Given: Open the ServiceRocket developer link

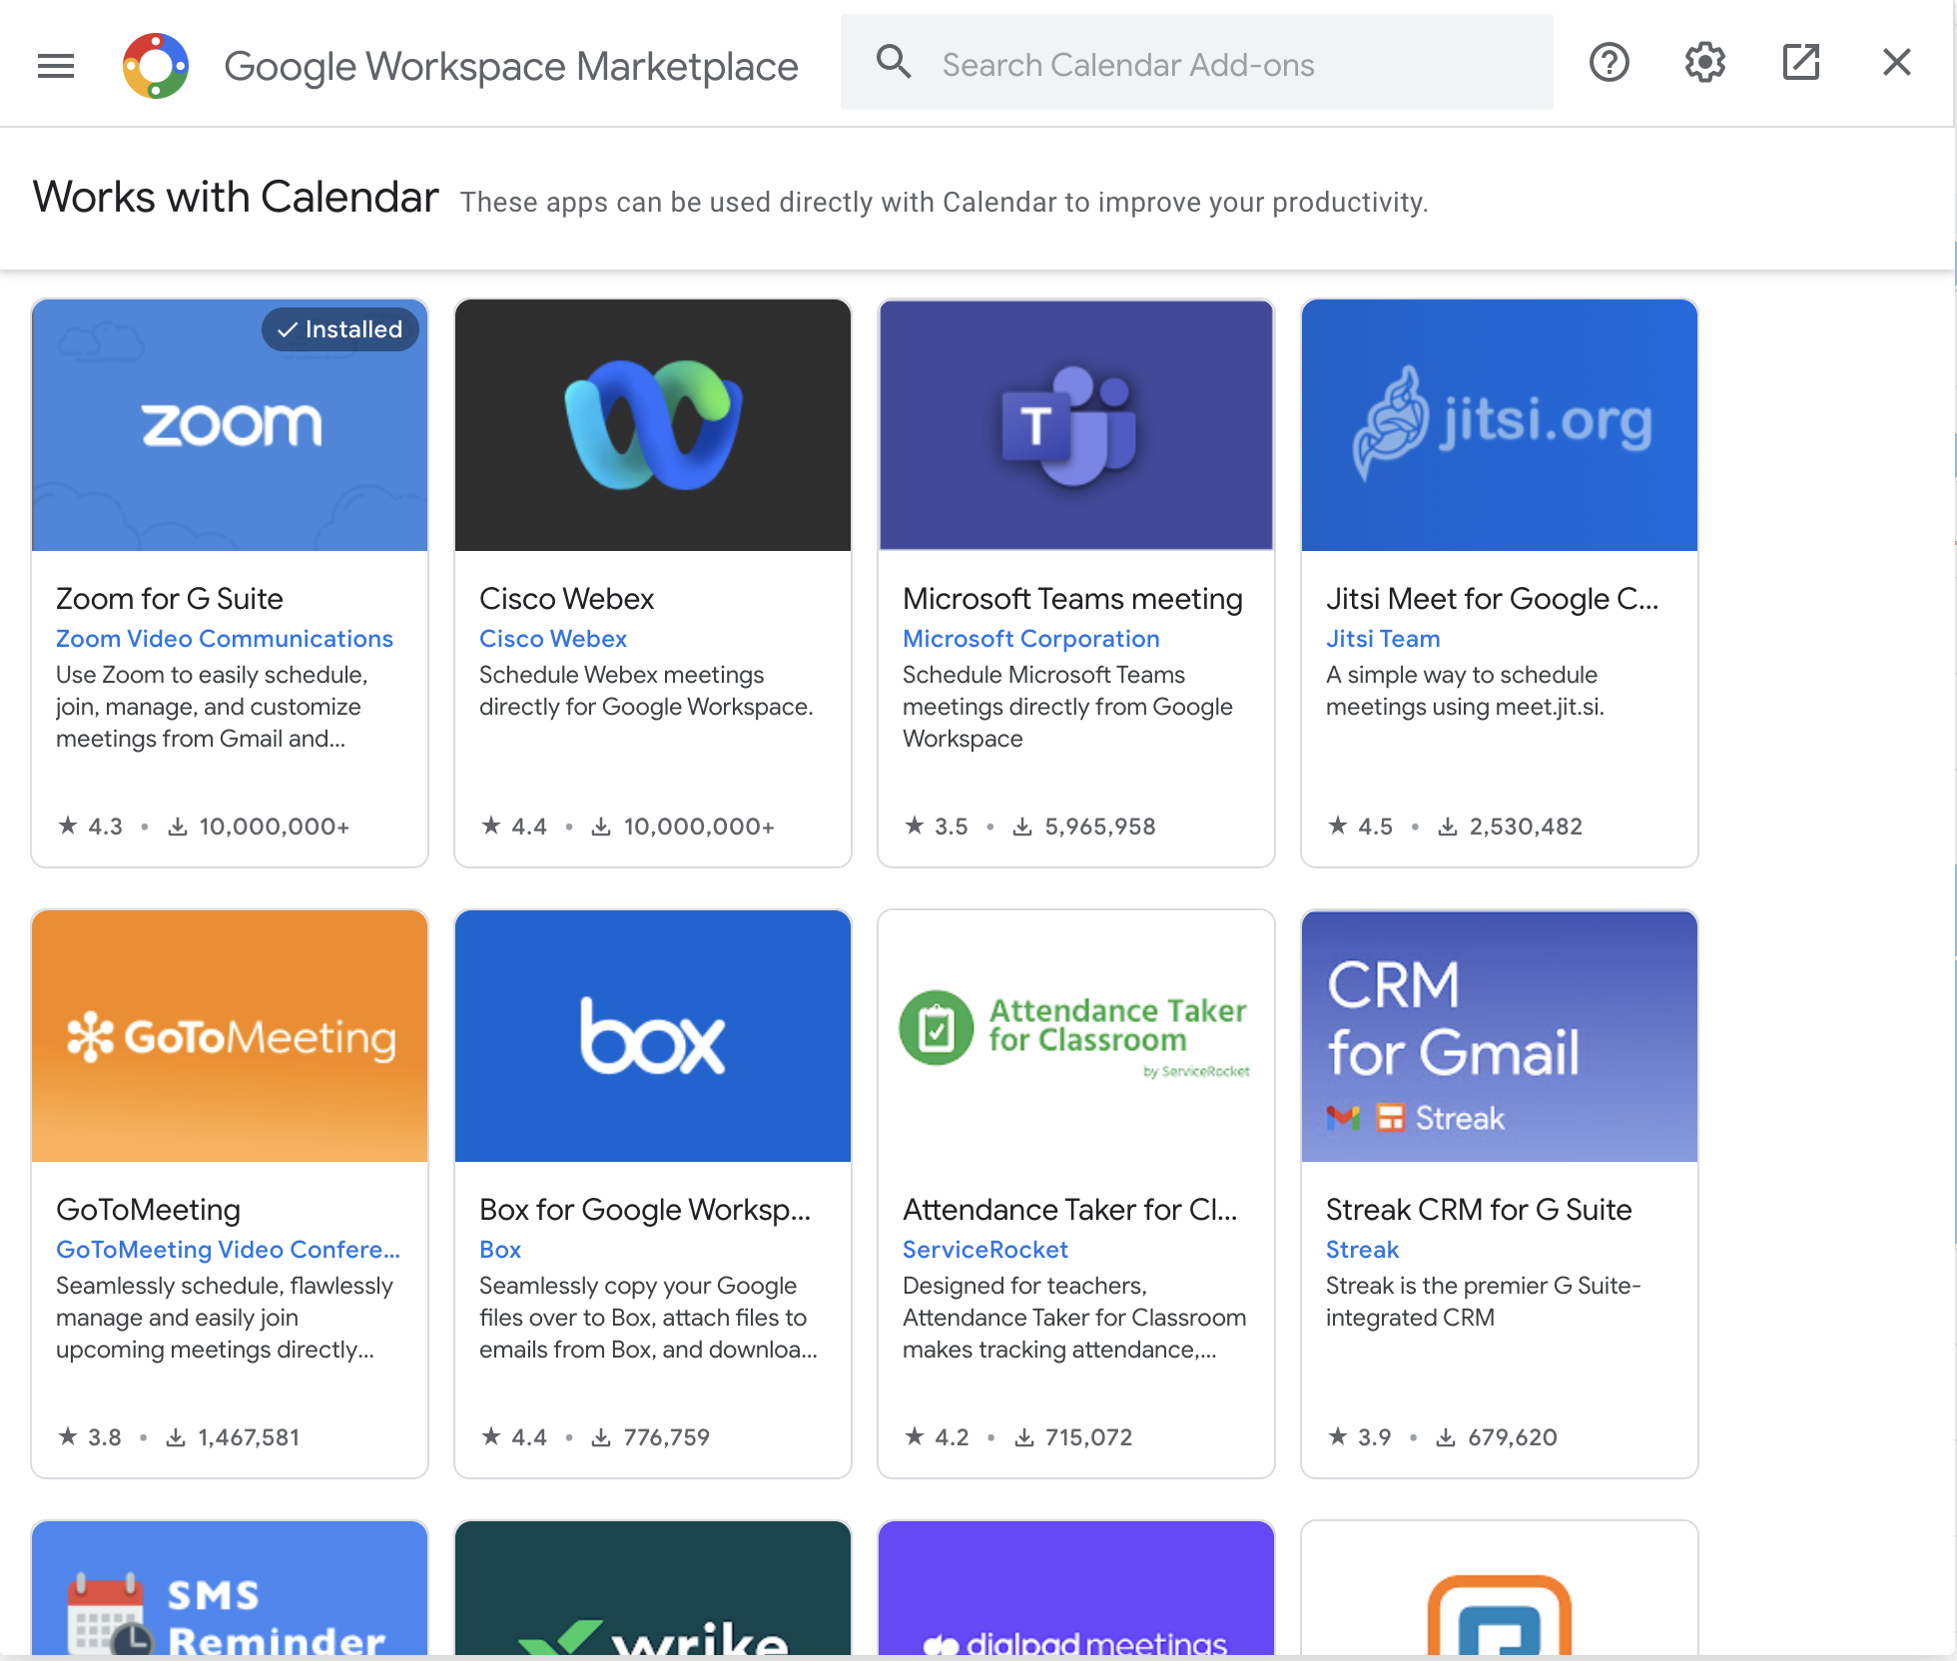Looking at the screenshot, I should (x=985, y=1250).
